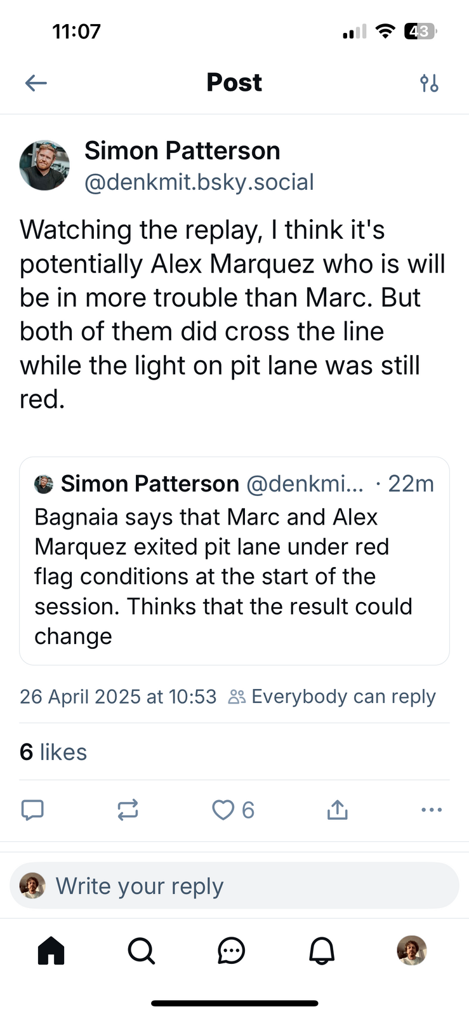The width and height of the screenshot is (469, 1016).
Task: Open Chat messages tab icon
Action: tap(231, 951)
